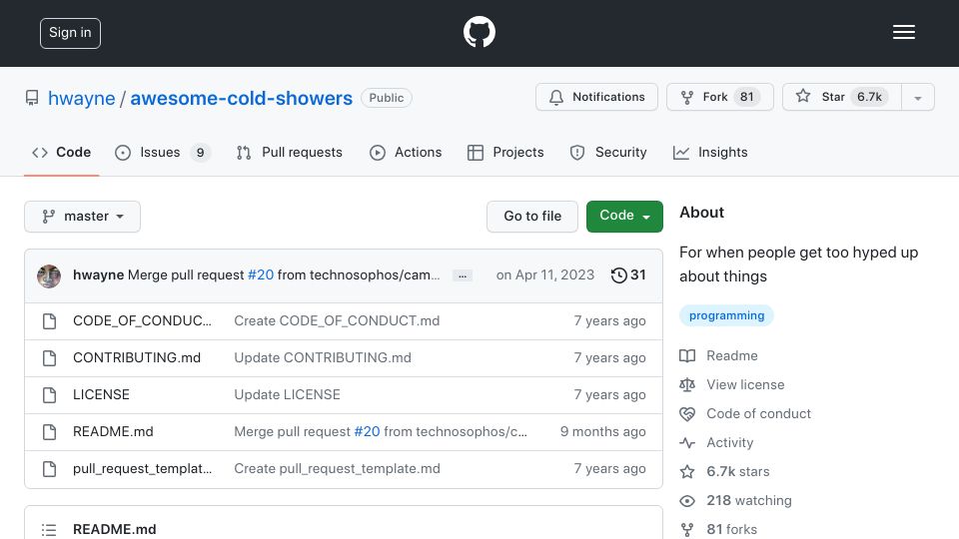
Task: Open the Create CODE_OF_CONDUCT.md commit message
Action: [337, 320]
